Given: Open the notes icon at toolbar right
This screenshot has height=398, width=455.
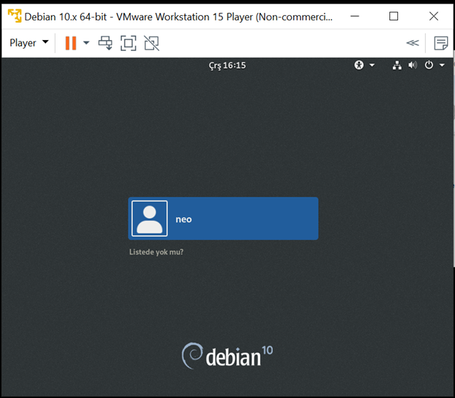Looking at the screenshot, I should pos(440,43).
